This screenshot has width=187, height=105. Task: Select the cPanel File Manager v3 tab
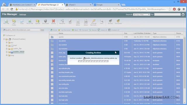point(51,5)
